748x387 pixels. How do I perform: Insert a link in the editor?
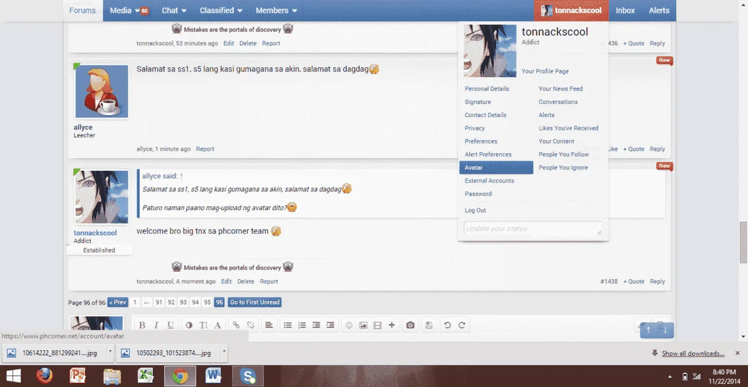[236, 325]
